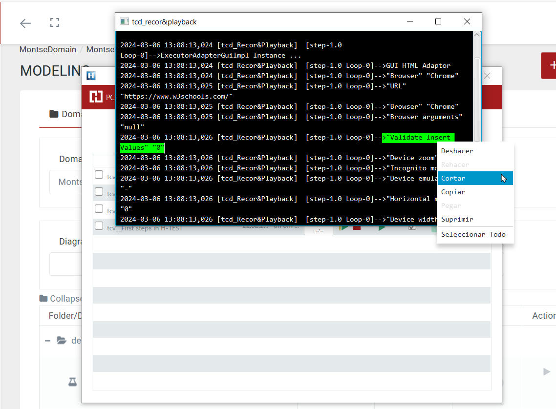
Task: Click the console window scrollbar
Action: 477,98
